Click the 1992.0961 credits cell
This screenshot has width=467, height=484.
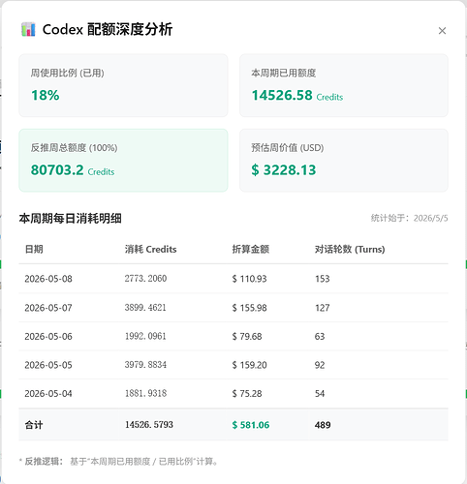click(x=145, y=336)
